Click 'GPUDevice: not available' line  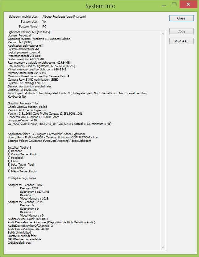(x=24, y=239)
